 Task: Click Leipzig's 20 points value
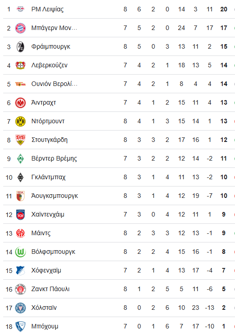[224, 10]
